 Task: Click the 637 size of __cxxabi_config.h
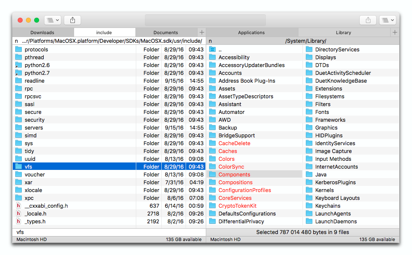click(154, 206)
